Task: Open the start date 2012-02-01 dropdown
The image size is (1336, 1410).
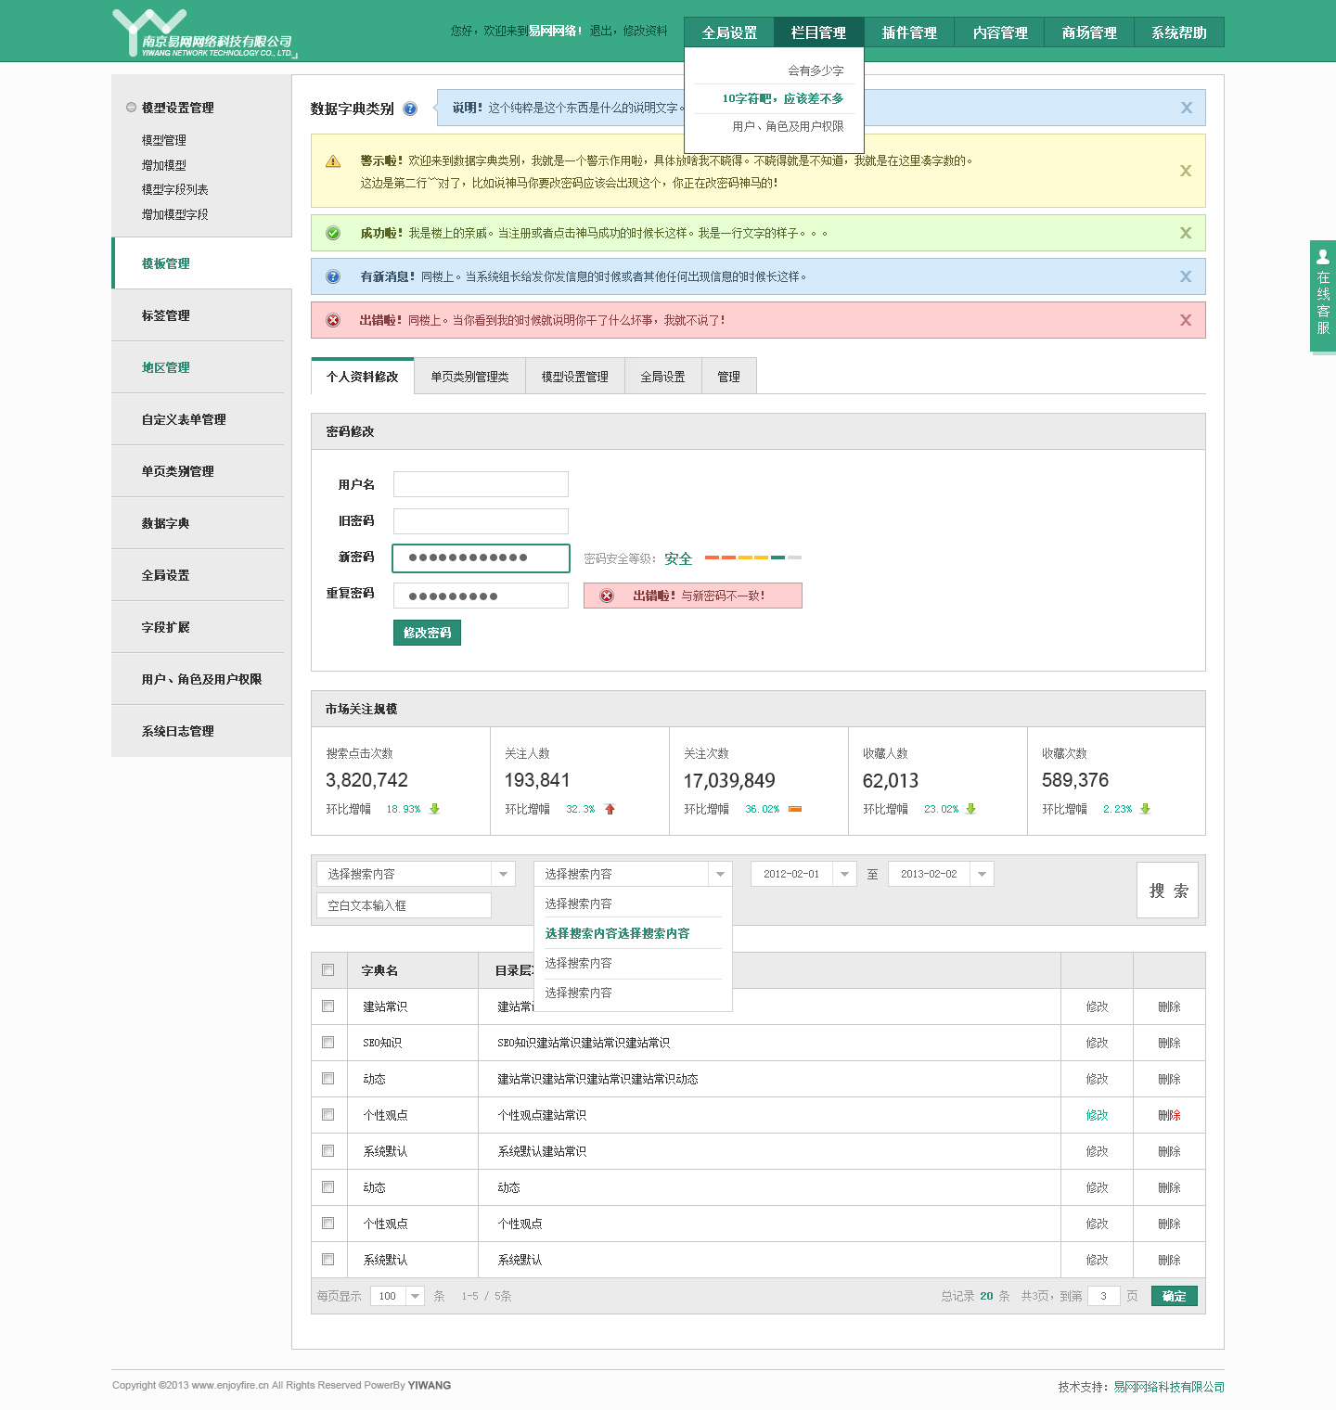Action: click(804, 874)
